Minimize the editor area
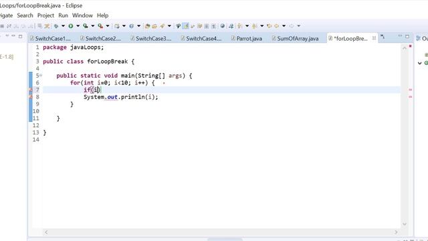 tap(400, 36)
